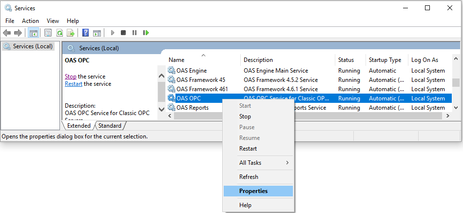The height and width of the screenshot is (213, 463).
Task: Choose Stop in the context menu
Action: tap(258, 116)
